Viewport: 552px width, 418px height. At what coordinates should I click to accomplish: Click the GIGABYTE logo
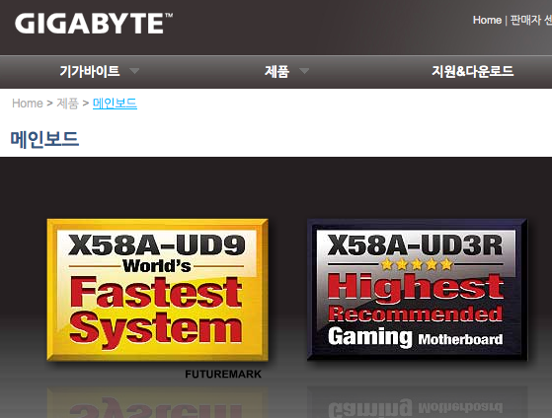click(x=94, y=24)
